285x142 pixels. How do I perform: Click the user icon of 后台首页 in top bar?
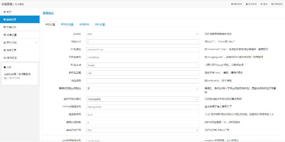point(247,4)
